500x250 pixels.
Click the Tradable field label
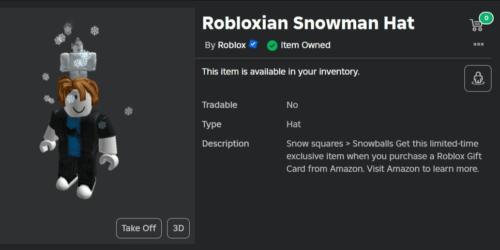click(219, 105)
